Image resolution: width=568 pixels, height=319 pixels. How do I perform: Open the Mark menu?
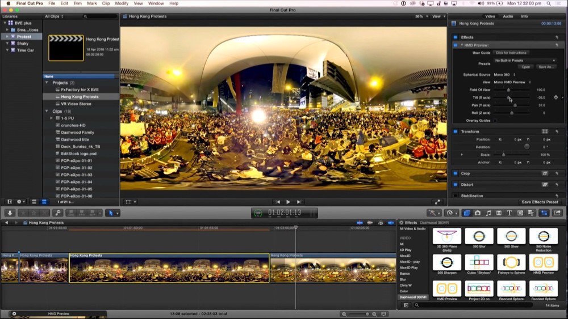pos(92,3)
